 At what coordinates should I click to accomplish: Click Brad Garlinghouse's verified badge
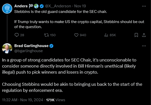52,46
